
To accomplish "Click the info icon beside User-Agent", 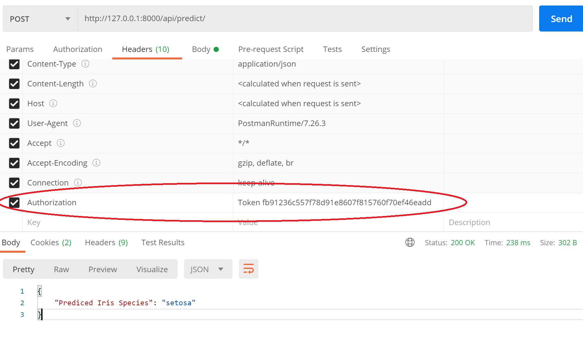I will [77, 123].
